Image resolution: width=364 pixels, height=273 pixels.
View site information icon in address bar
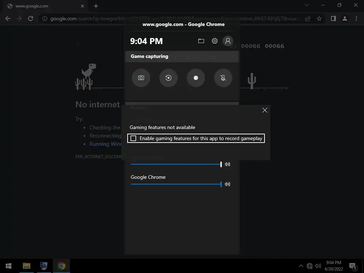(x=45, y=18)
